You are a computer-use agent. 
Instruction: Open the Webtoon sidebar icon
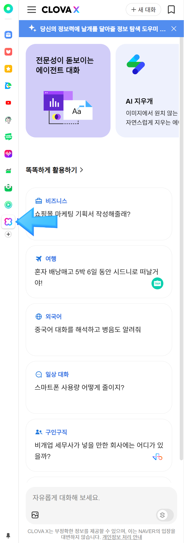(8, 137)
